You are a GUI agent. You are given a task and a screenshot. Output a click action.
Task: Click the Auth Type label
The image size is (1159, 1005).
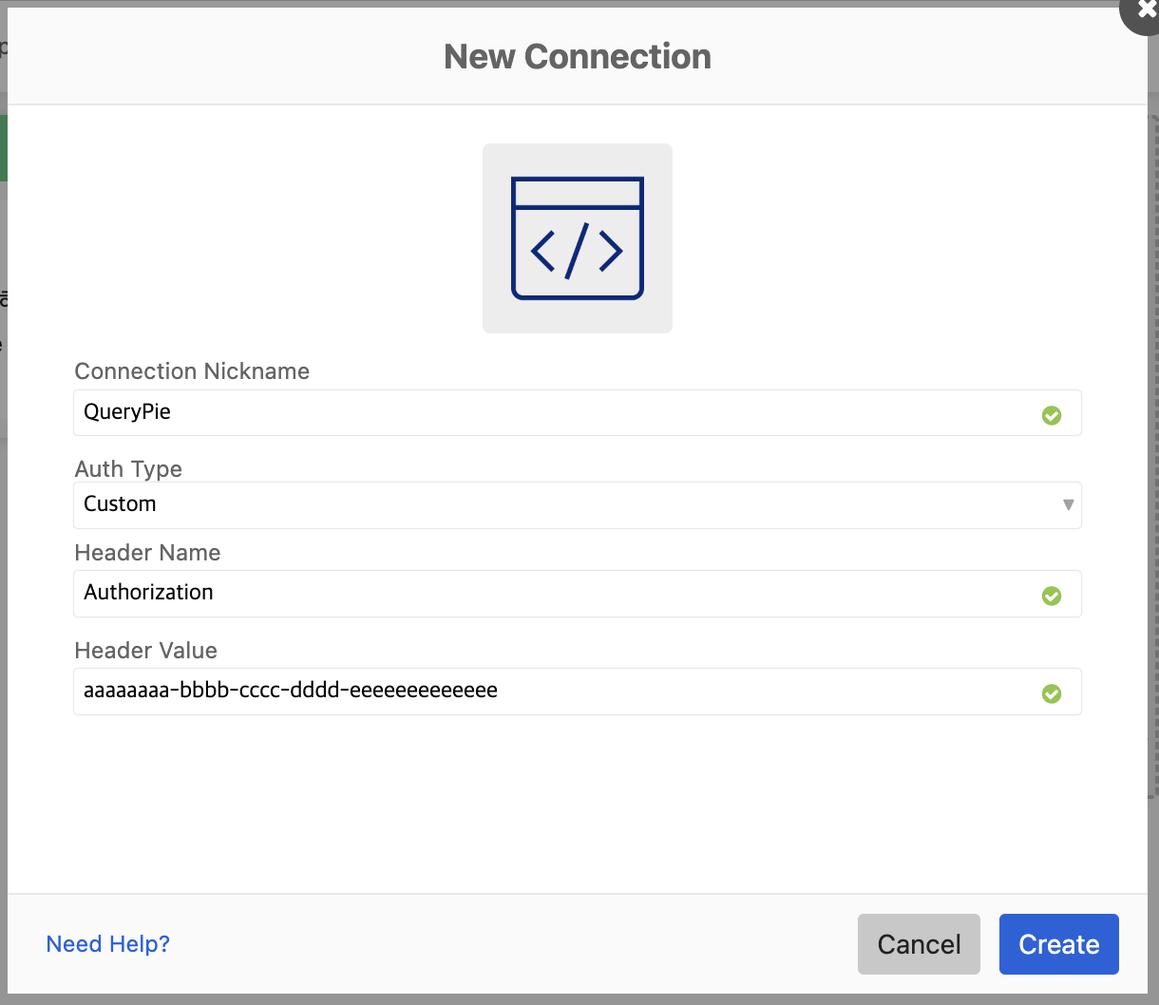[128, 469]
